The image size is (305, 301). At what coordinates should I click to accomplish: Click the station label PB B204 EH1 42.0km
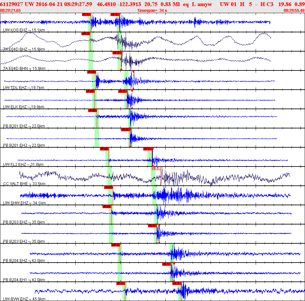(x=24, y=280)
